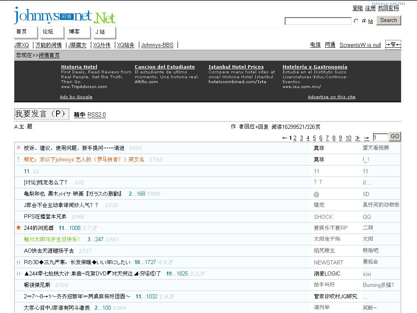The width and height of the screenshot is (417, 313).
Task: Open the 论坛 tab
Action: pyautogui.click(x=48, y=32)
